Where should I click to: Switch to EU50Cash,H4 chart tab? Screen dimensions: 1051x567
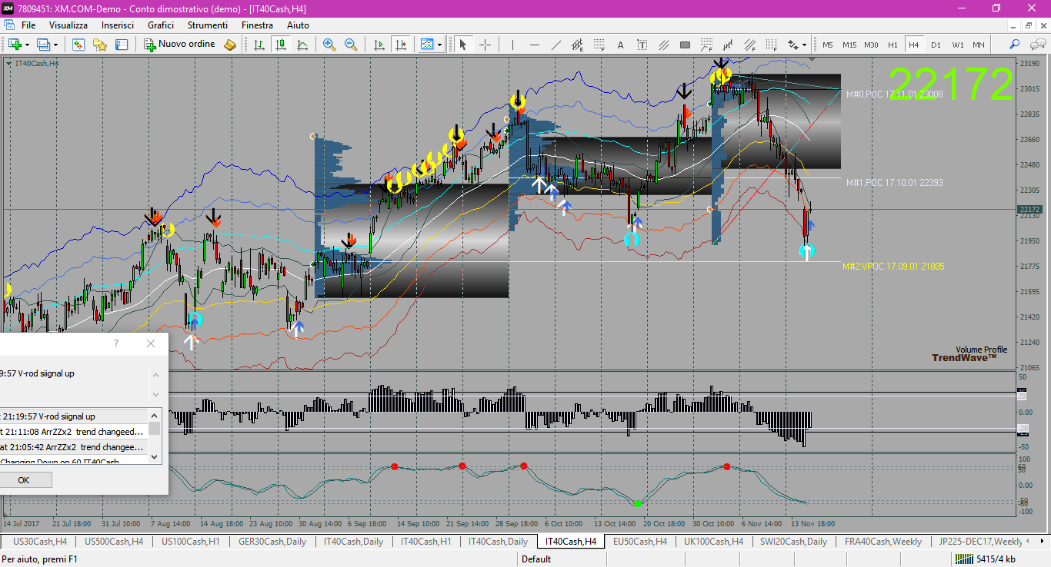(x=639, y=542)
